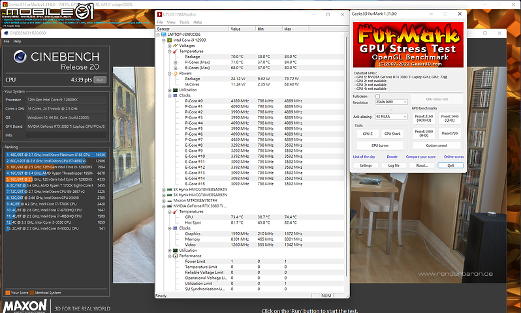Click the orange Your Score legend swatch
Viewport: 521px width, 313px height.
[8, 293]
